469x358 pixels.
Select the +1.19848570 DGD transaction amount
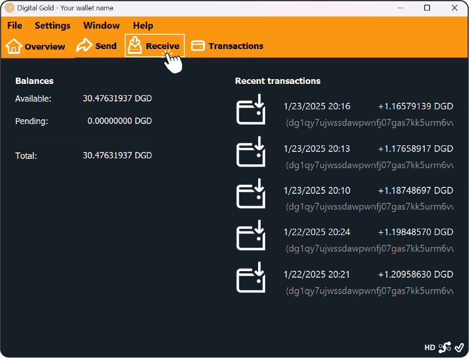(415, 232)
